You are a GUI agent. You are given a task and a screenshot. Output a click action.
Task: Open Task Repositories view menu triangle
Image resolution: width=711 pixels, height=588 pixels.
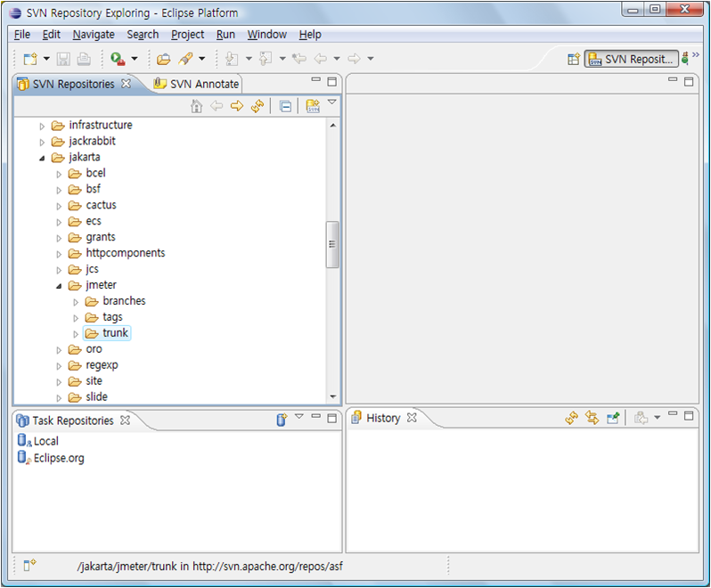[x=299, y=416]
